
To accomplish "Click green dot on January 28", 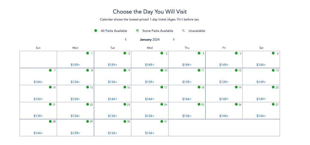I will 50,122.
